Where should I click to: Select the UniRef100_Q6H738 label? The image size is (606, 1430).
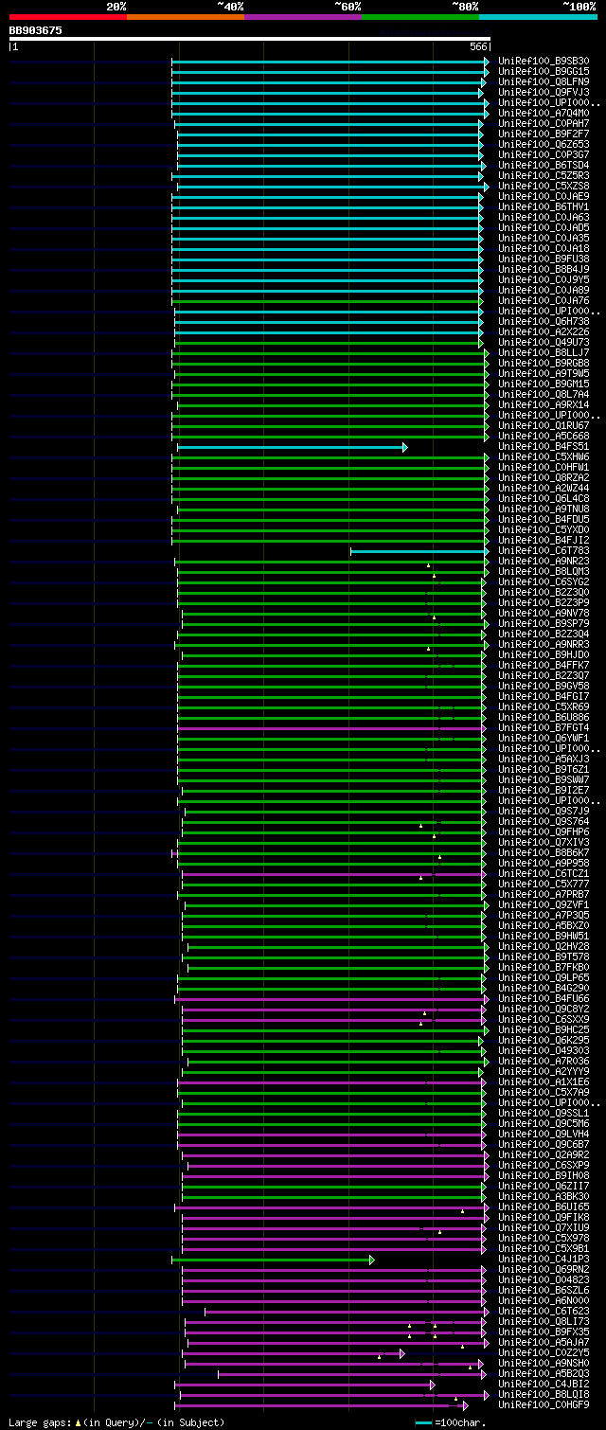point(544,322)
